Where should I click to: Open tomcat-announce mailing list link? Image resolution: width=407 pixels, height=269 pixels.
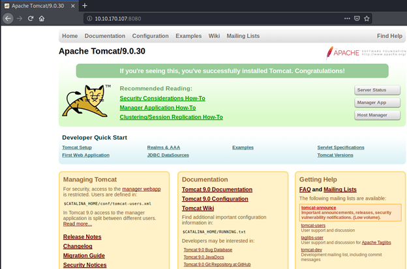(x=318, y=208)
